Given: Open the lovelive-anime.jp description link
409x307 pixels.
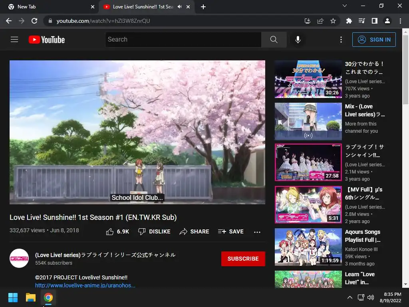Looking at the screenshot, I should pyautogui.click(x=85, y=285).
